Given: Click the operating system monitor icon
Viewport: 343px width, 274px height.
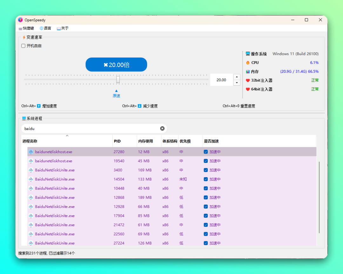Looking at the screenshot, I should pyautogui.click(x=248, y=54).
